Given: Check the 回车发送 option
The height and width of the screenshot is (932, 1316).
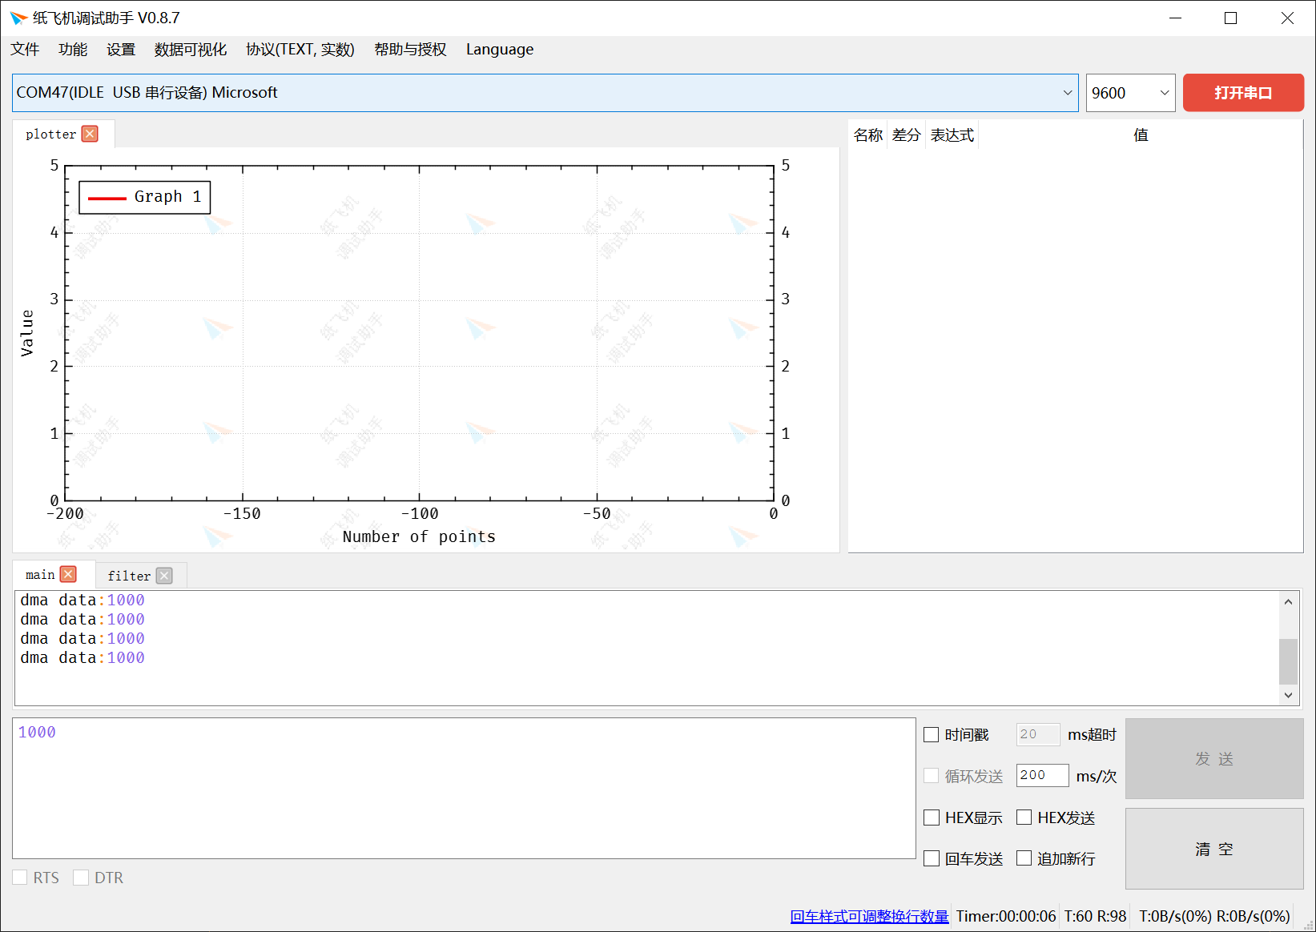Looking at the screenshot, I should 932,858.
